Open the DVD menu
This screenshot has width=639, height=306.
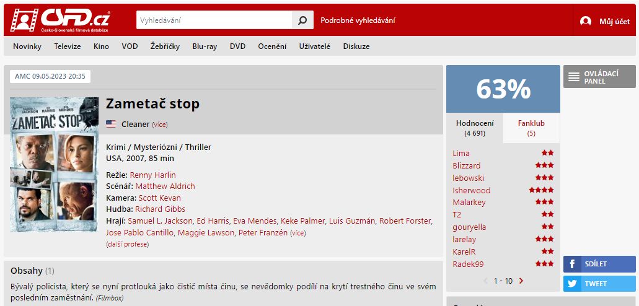pyautogui.click(x=237, y=46)
